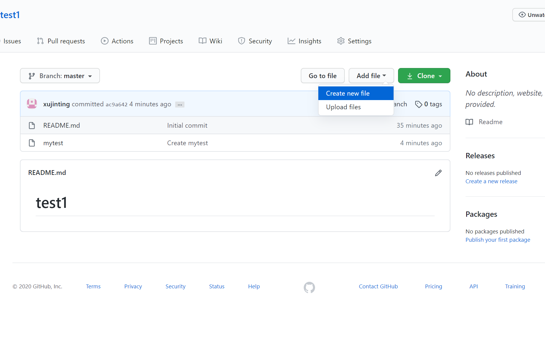Open the API footer link

click(474, 286)
